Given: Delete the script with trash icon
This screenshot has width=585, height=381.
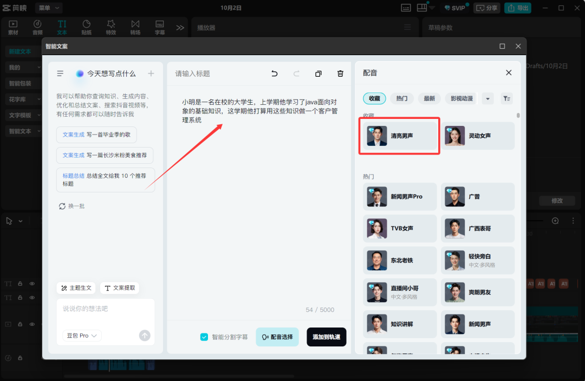Looking at the screenshot, I should tap(340, 73).
